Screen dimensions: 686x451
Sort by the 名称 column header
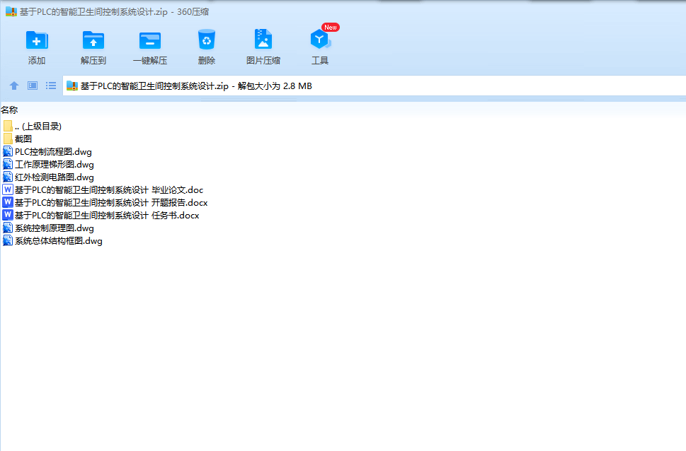tap(9, 110)
